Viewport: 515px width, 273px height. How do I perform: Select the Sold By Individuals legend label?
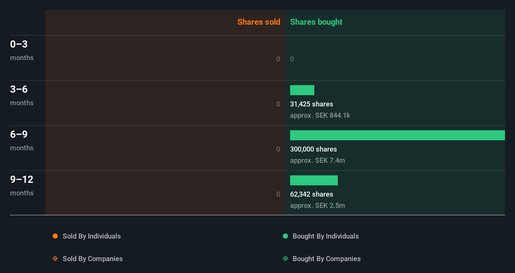pyautogui.click(x=92, y=236)
